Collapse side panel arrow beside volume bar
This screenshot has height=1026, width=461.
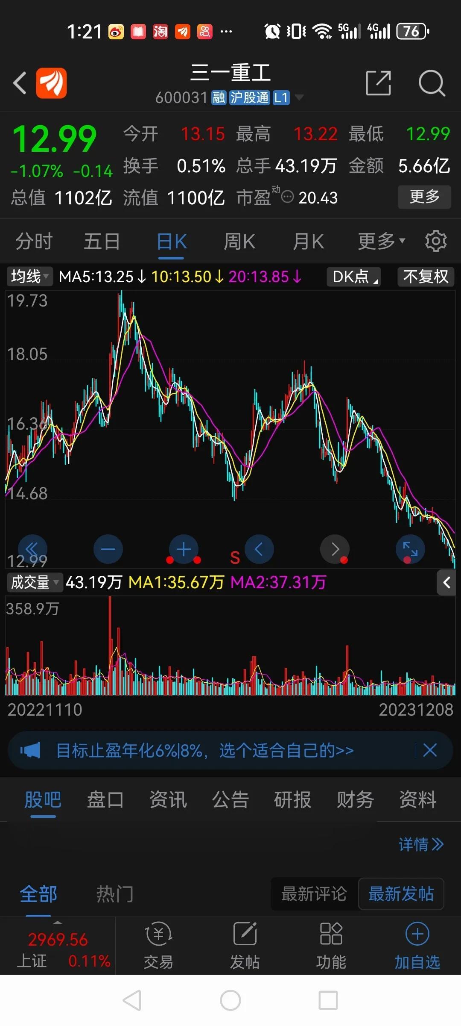446,582
